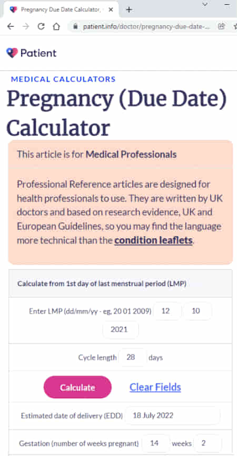Follow the condition leaflets link
Screen dimensions: 237x456
(153, 240)
